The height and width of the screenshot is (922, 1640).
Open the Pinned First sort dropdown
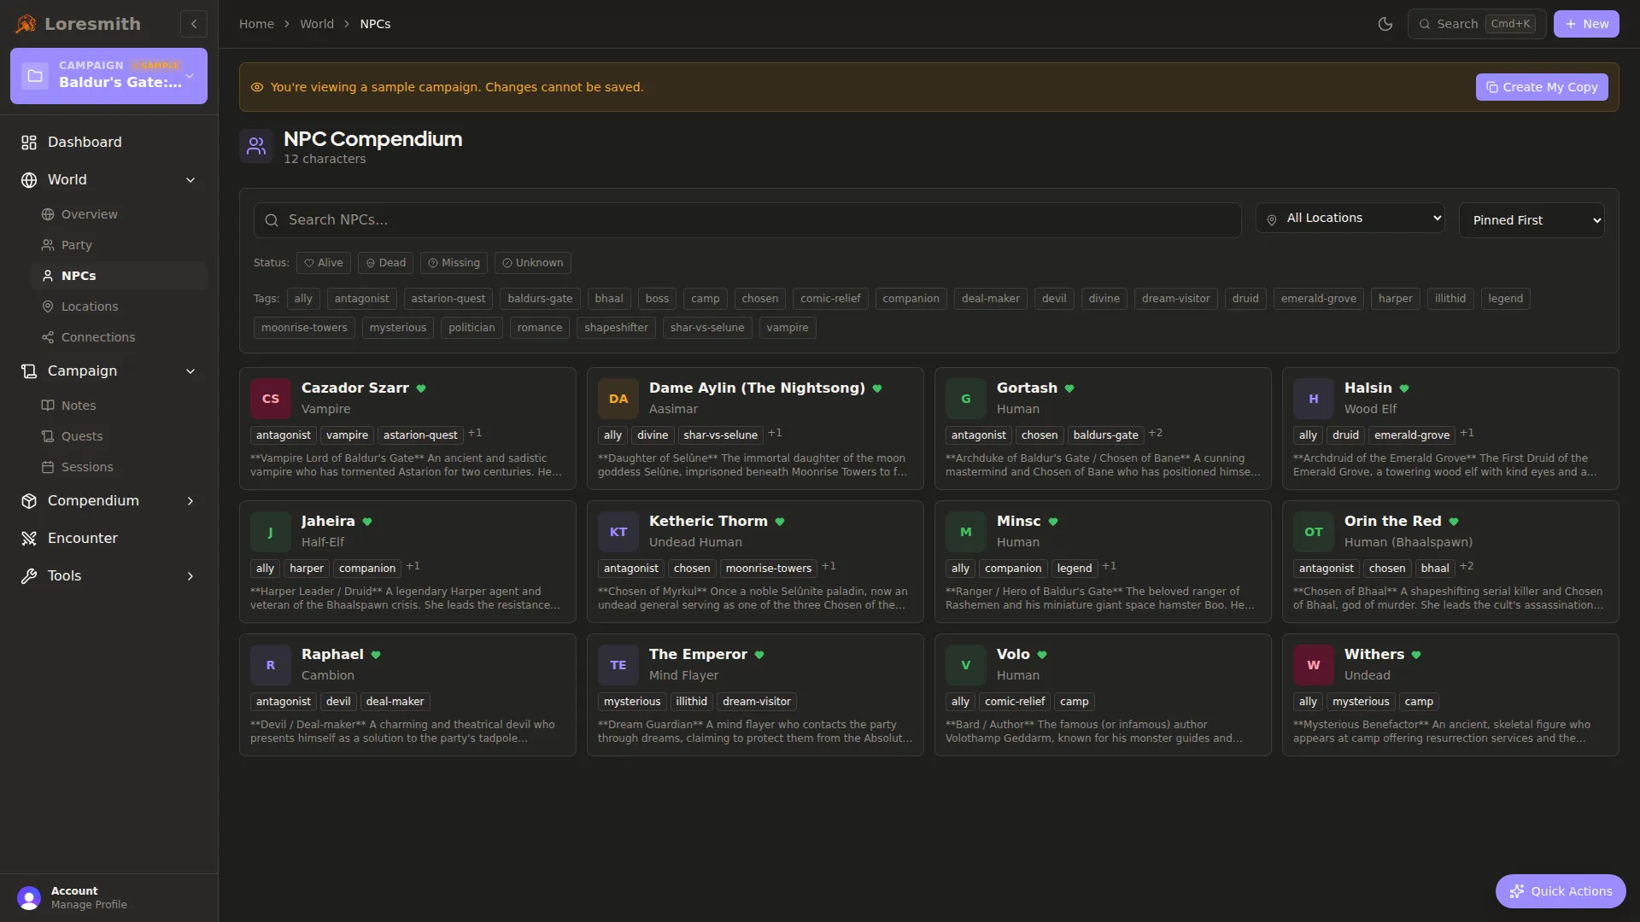coord(1531,219)
